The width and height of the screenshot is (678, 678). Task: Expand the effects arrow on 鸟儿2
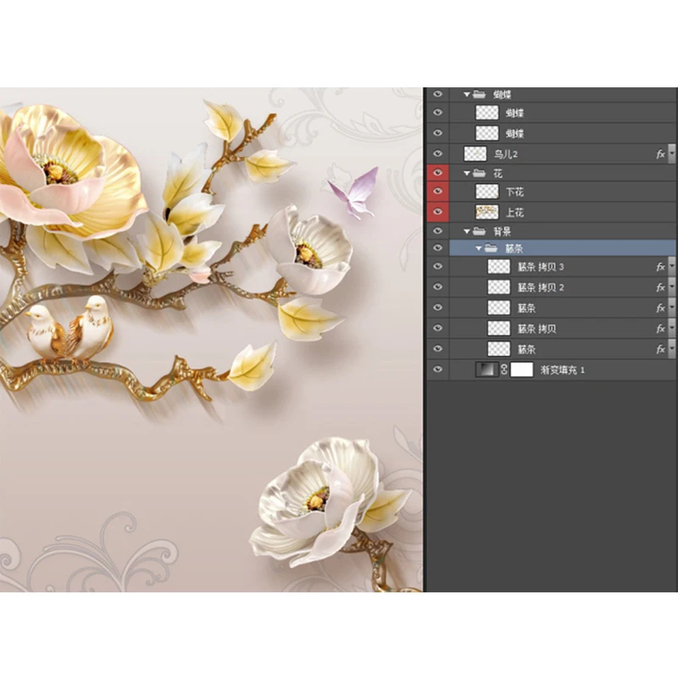(x=671, y=154)
